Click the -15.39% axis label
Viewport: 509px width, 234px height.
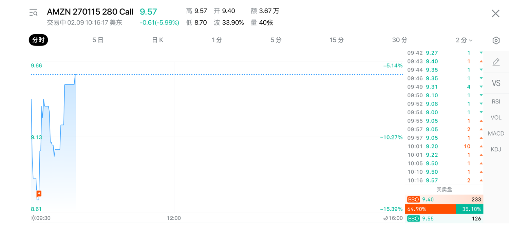coord(392,209)
